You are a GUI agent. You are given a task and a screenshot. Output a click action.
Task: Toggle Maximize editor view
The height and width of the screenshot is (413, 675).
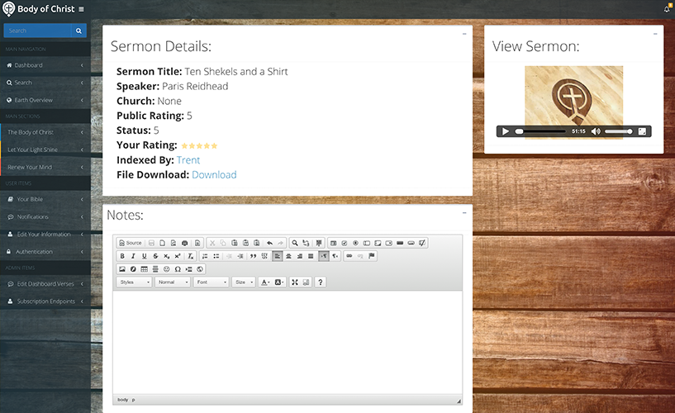click(x=295, y=282)
